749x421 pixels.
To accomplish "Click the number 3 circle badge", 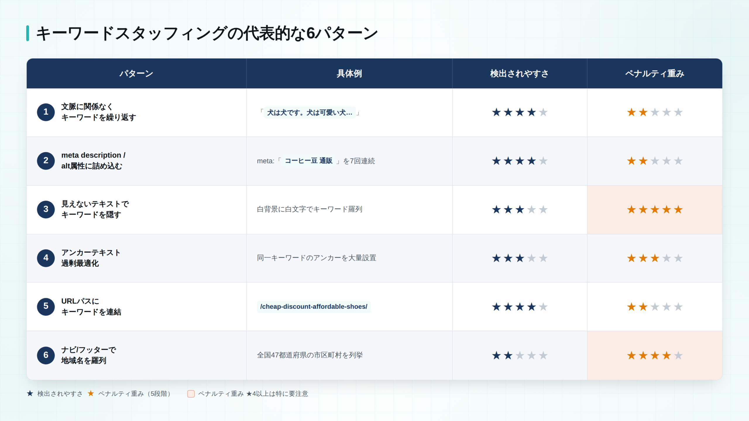I will [46, 209].
